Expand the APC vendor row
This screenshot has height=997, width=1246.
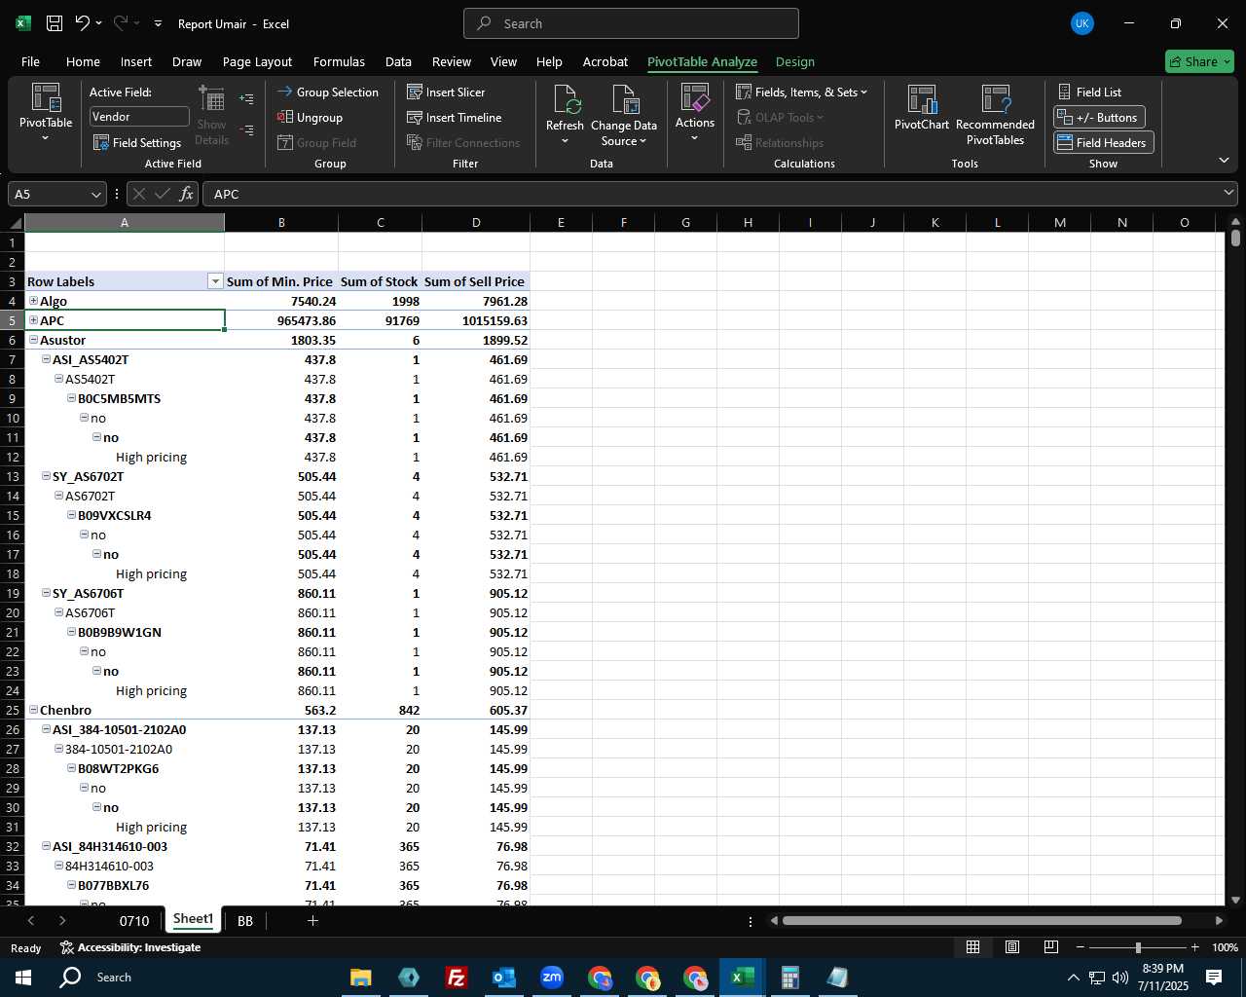(x=33, y=320)
